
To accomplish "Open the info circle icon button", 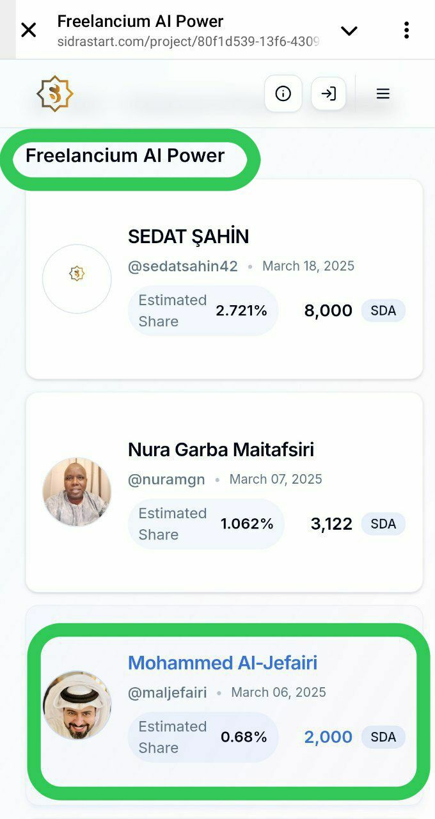I will coord(283,94).
